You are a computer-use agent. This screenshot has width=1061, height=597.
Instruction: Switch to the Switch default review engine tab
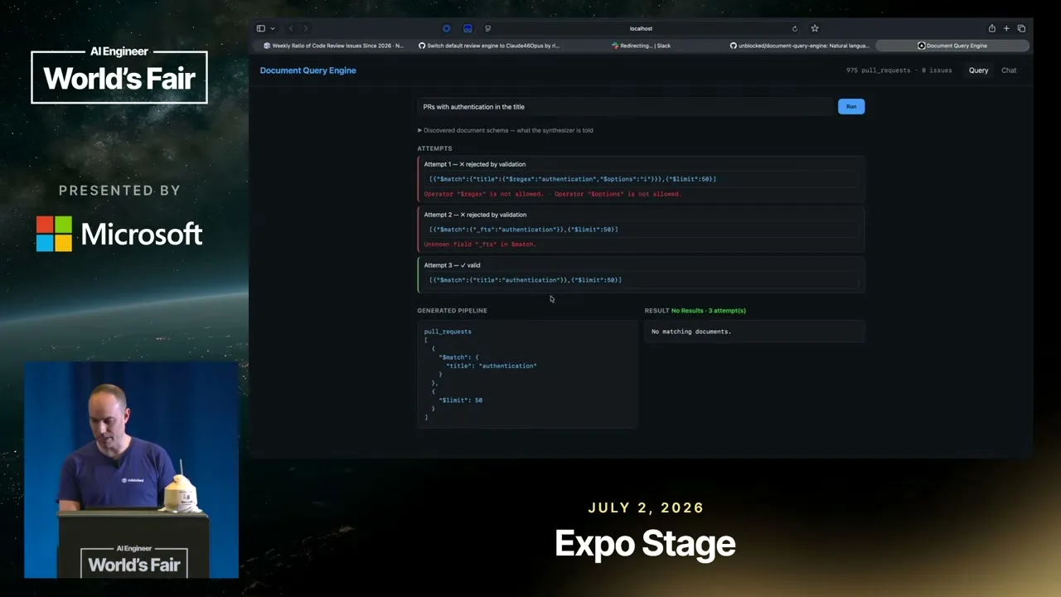click(x=489, y=46)
